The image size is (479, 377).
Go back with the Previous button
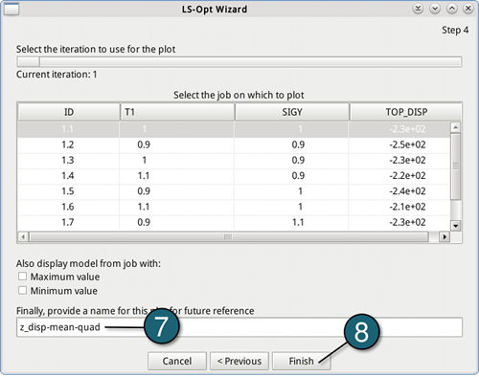tap(239, 361)
